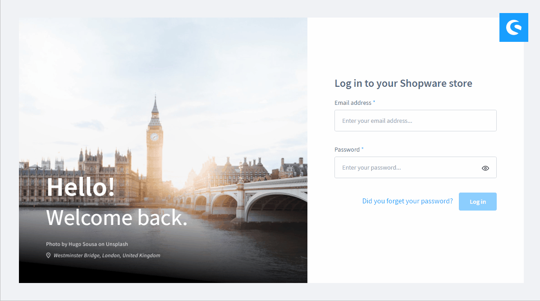The width and height of the screenshot is (540, 301).
Task: Click the location pin icon
Action: pos(48,255)
